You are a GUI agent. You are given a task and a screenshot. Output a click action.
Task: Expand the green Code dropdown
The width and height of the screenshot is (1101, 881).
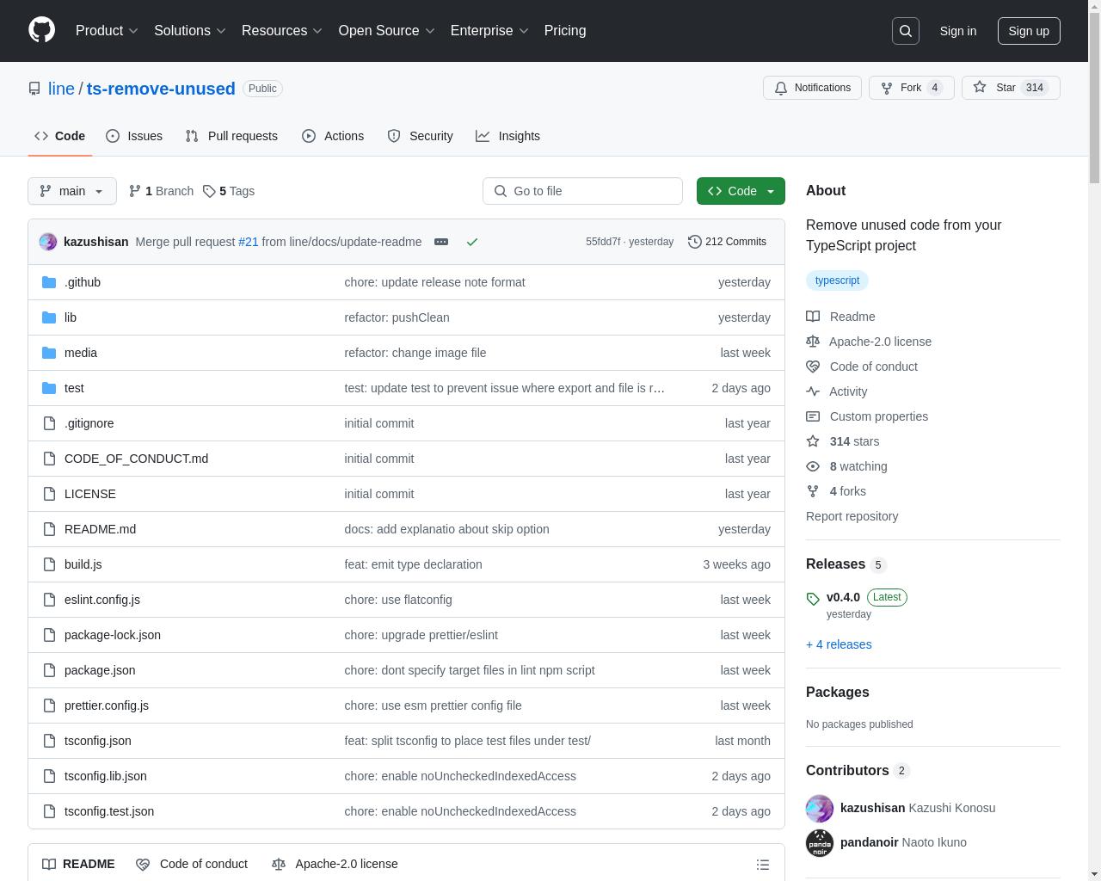click(x=741, y=191)
